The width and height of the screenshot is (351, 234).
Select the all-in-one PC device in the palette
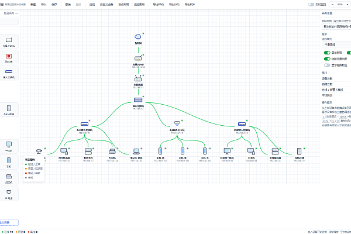coord(9,146)
